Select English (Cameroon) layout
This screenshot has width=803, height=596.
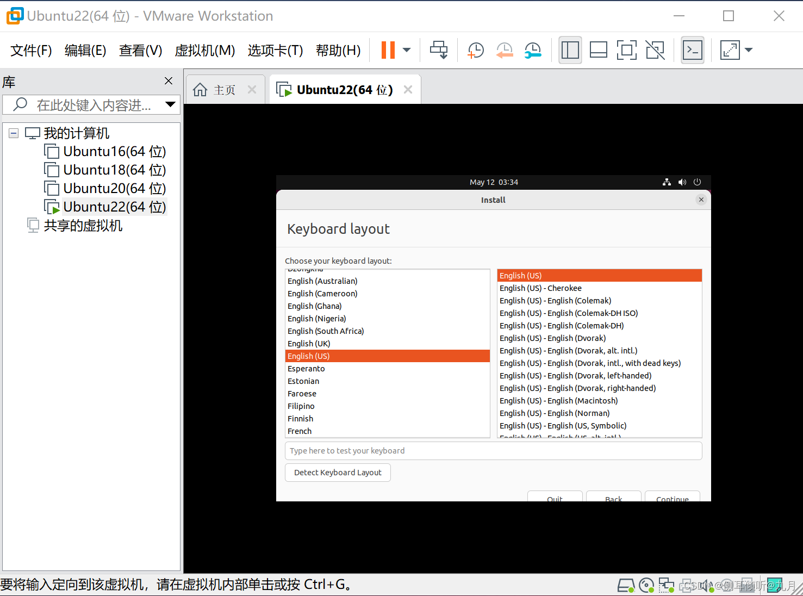click(x=388, y=294)
